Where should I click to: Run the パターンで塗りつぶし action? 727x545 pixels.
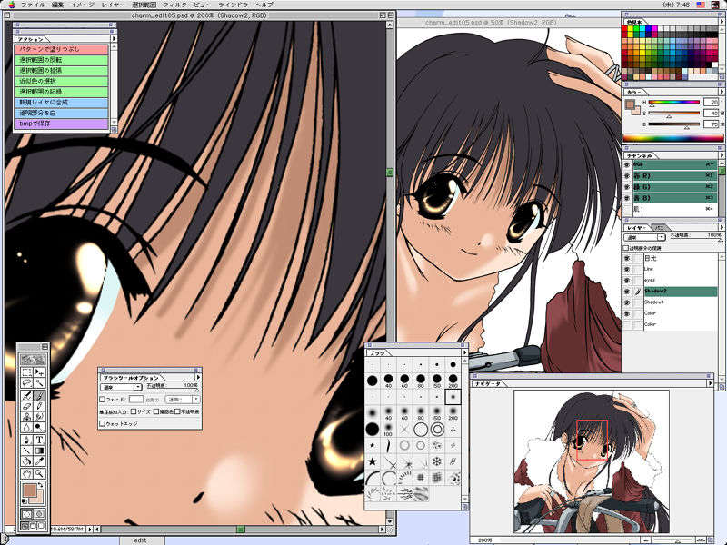tap(61, 49)
